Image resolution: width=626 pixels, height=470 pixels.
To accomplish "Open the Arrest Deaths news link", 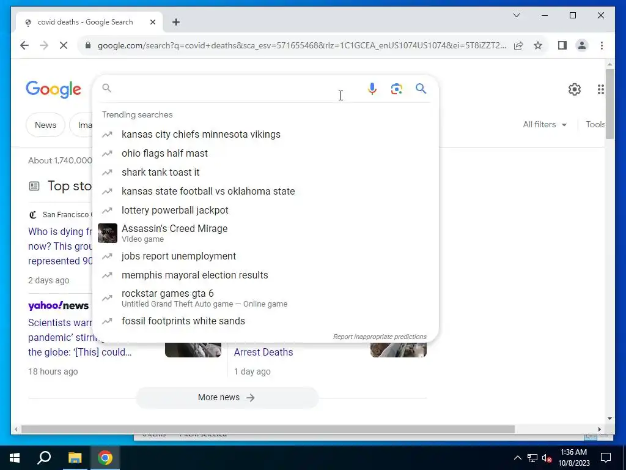I will [263, 352].
